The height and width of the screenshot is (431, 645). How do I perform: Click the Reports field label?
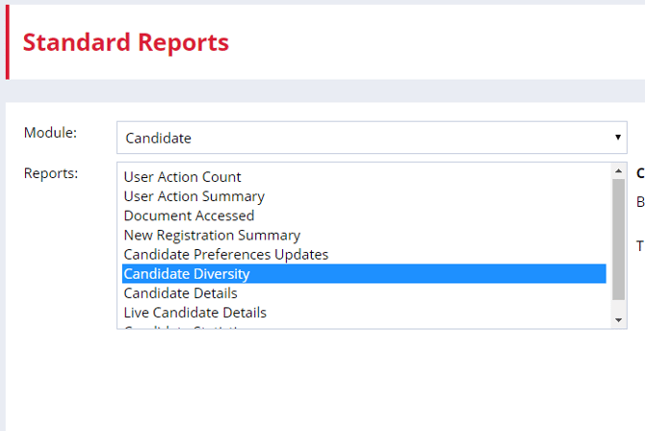[x=51, y=173]
